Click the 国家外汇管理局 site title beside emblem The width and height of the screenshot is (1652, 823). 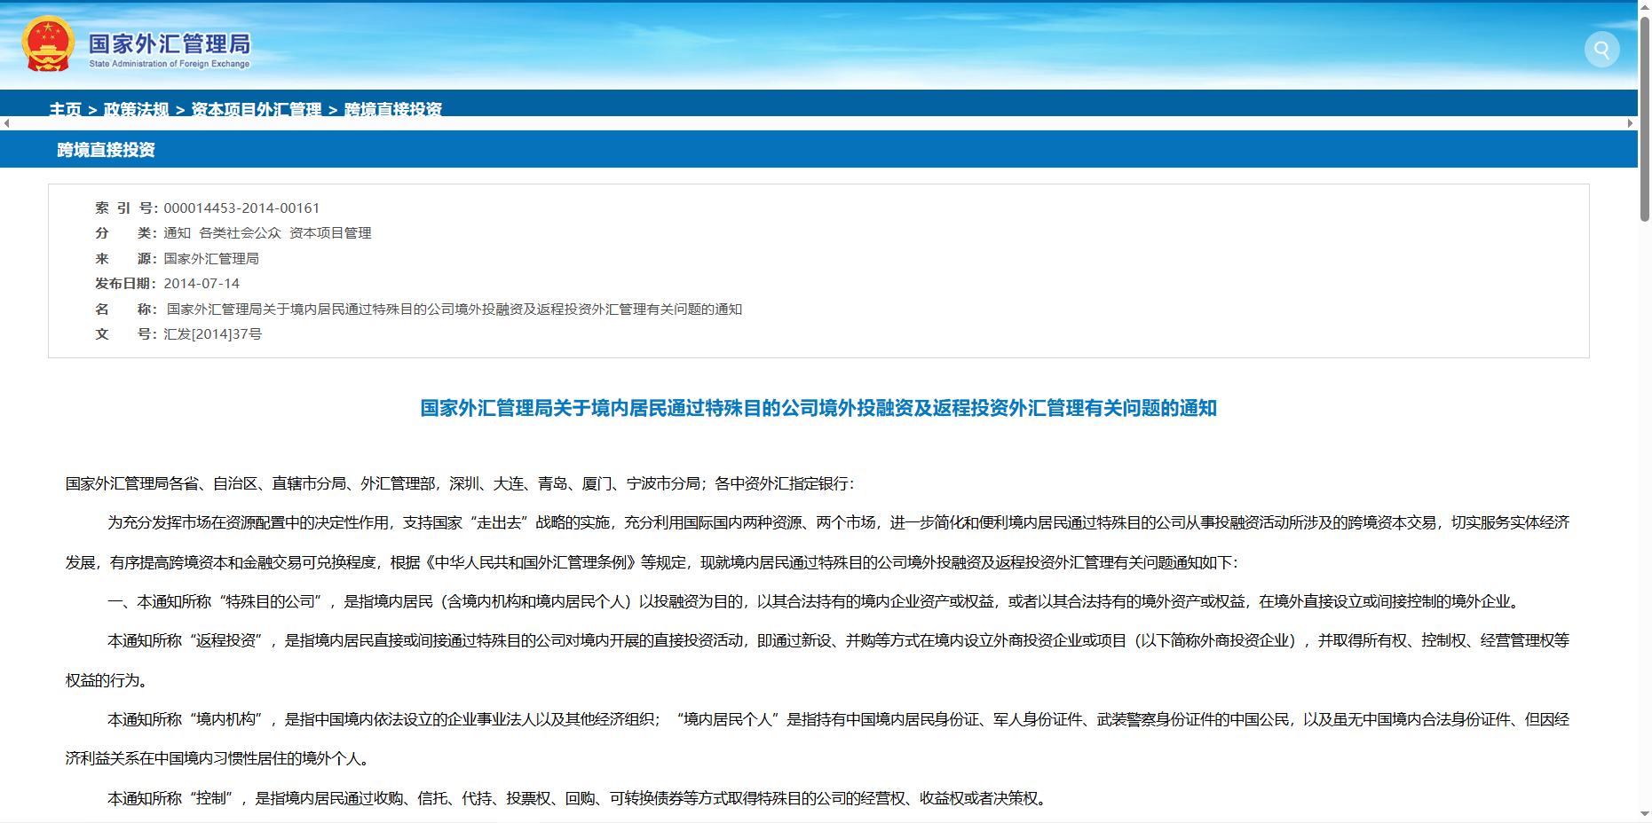tap(170, 44)
